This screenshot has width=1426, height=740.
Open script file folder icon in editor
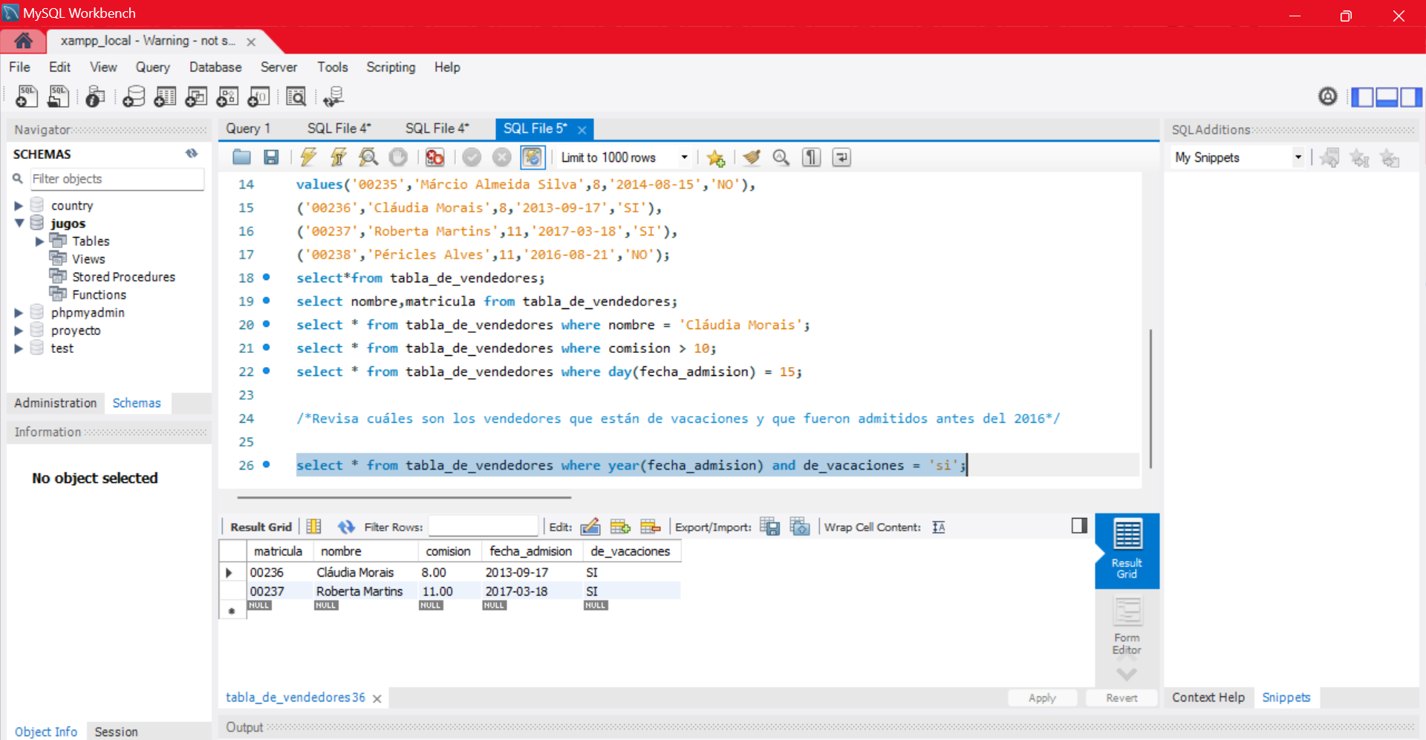[x=241, y=157]
